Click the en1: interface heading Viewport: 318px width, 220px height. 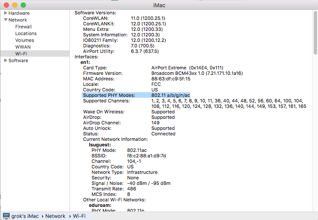click(x=85, y=62)
